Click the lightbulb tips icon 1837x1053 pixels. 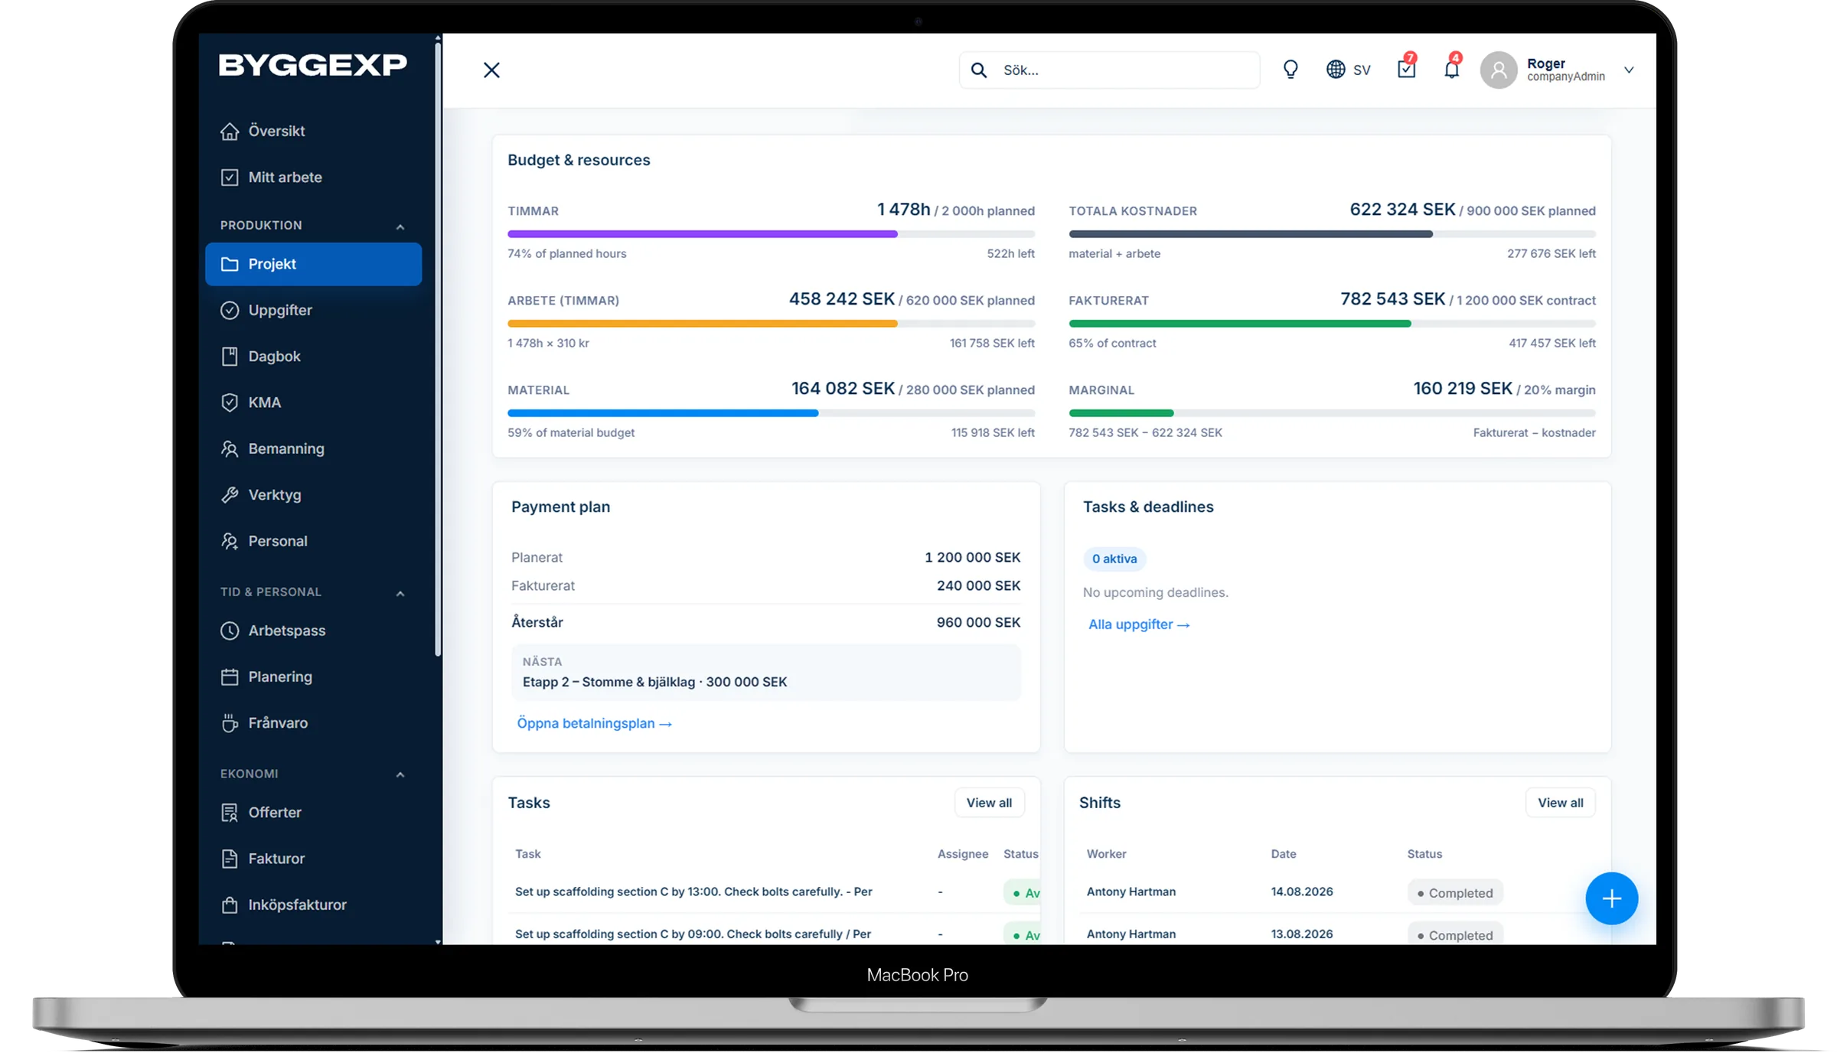[x=1290, y=70]
